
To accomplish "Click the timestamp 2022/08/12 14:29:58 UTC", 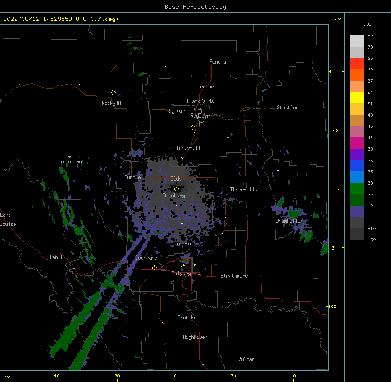I will [x=45, y=19].
